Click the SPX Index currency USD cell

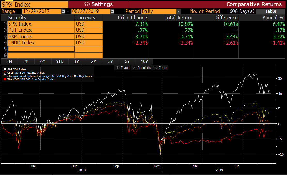88,24
